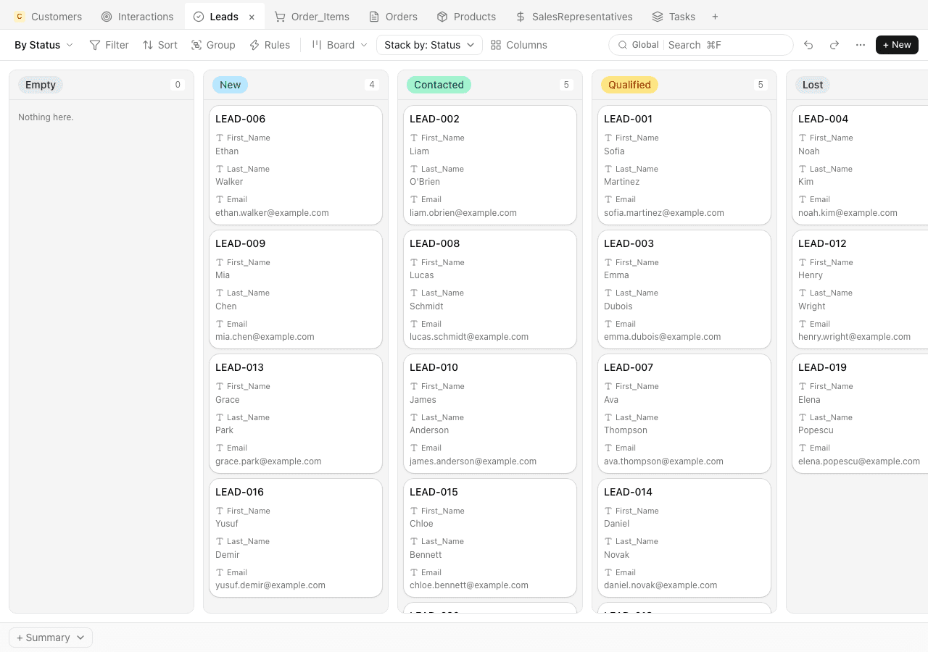Screen dimensions: 928x652
Task: Open the Stack by: Status dropdown
Action: 429,45
